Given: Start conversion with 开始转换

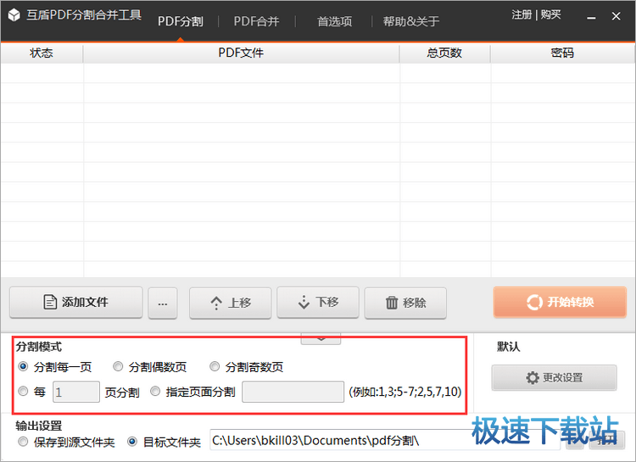Looking at the screenshot, I should tap(561, 302).
